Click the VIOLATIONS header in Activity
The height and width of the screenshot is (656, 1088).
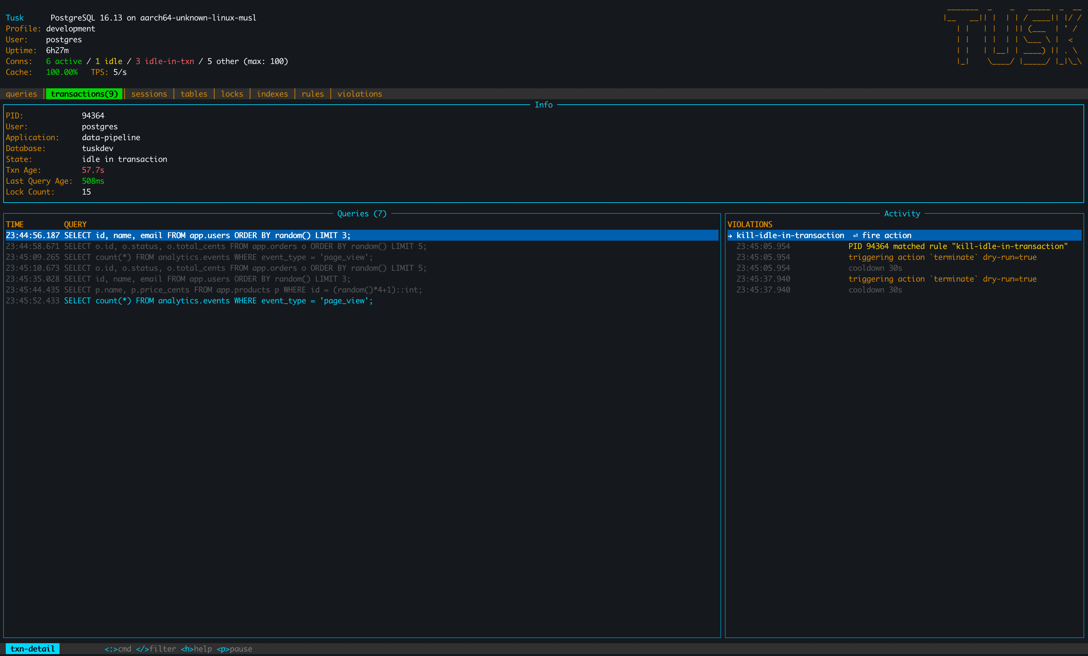[750, 225]
